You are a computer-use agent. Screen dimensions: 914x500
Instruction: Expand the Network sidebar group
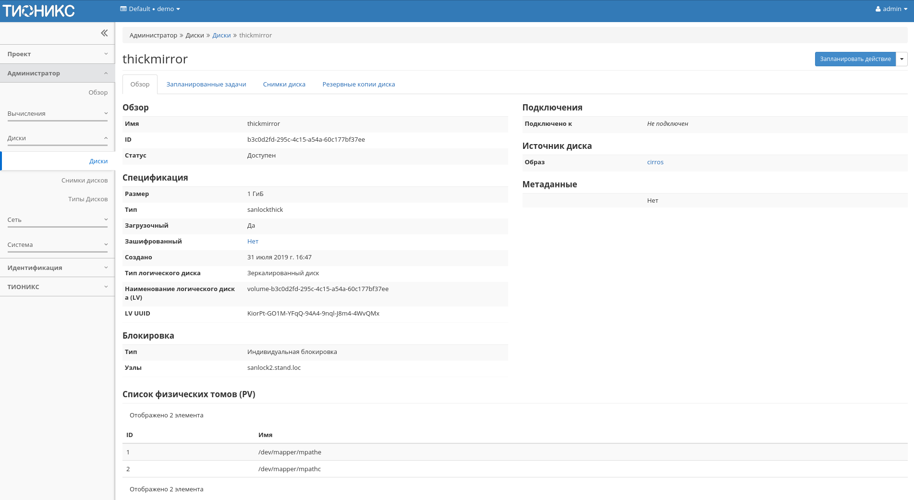coord(57,220)
